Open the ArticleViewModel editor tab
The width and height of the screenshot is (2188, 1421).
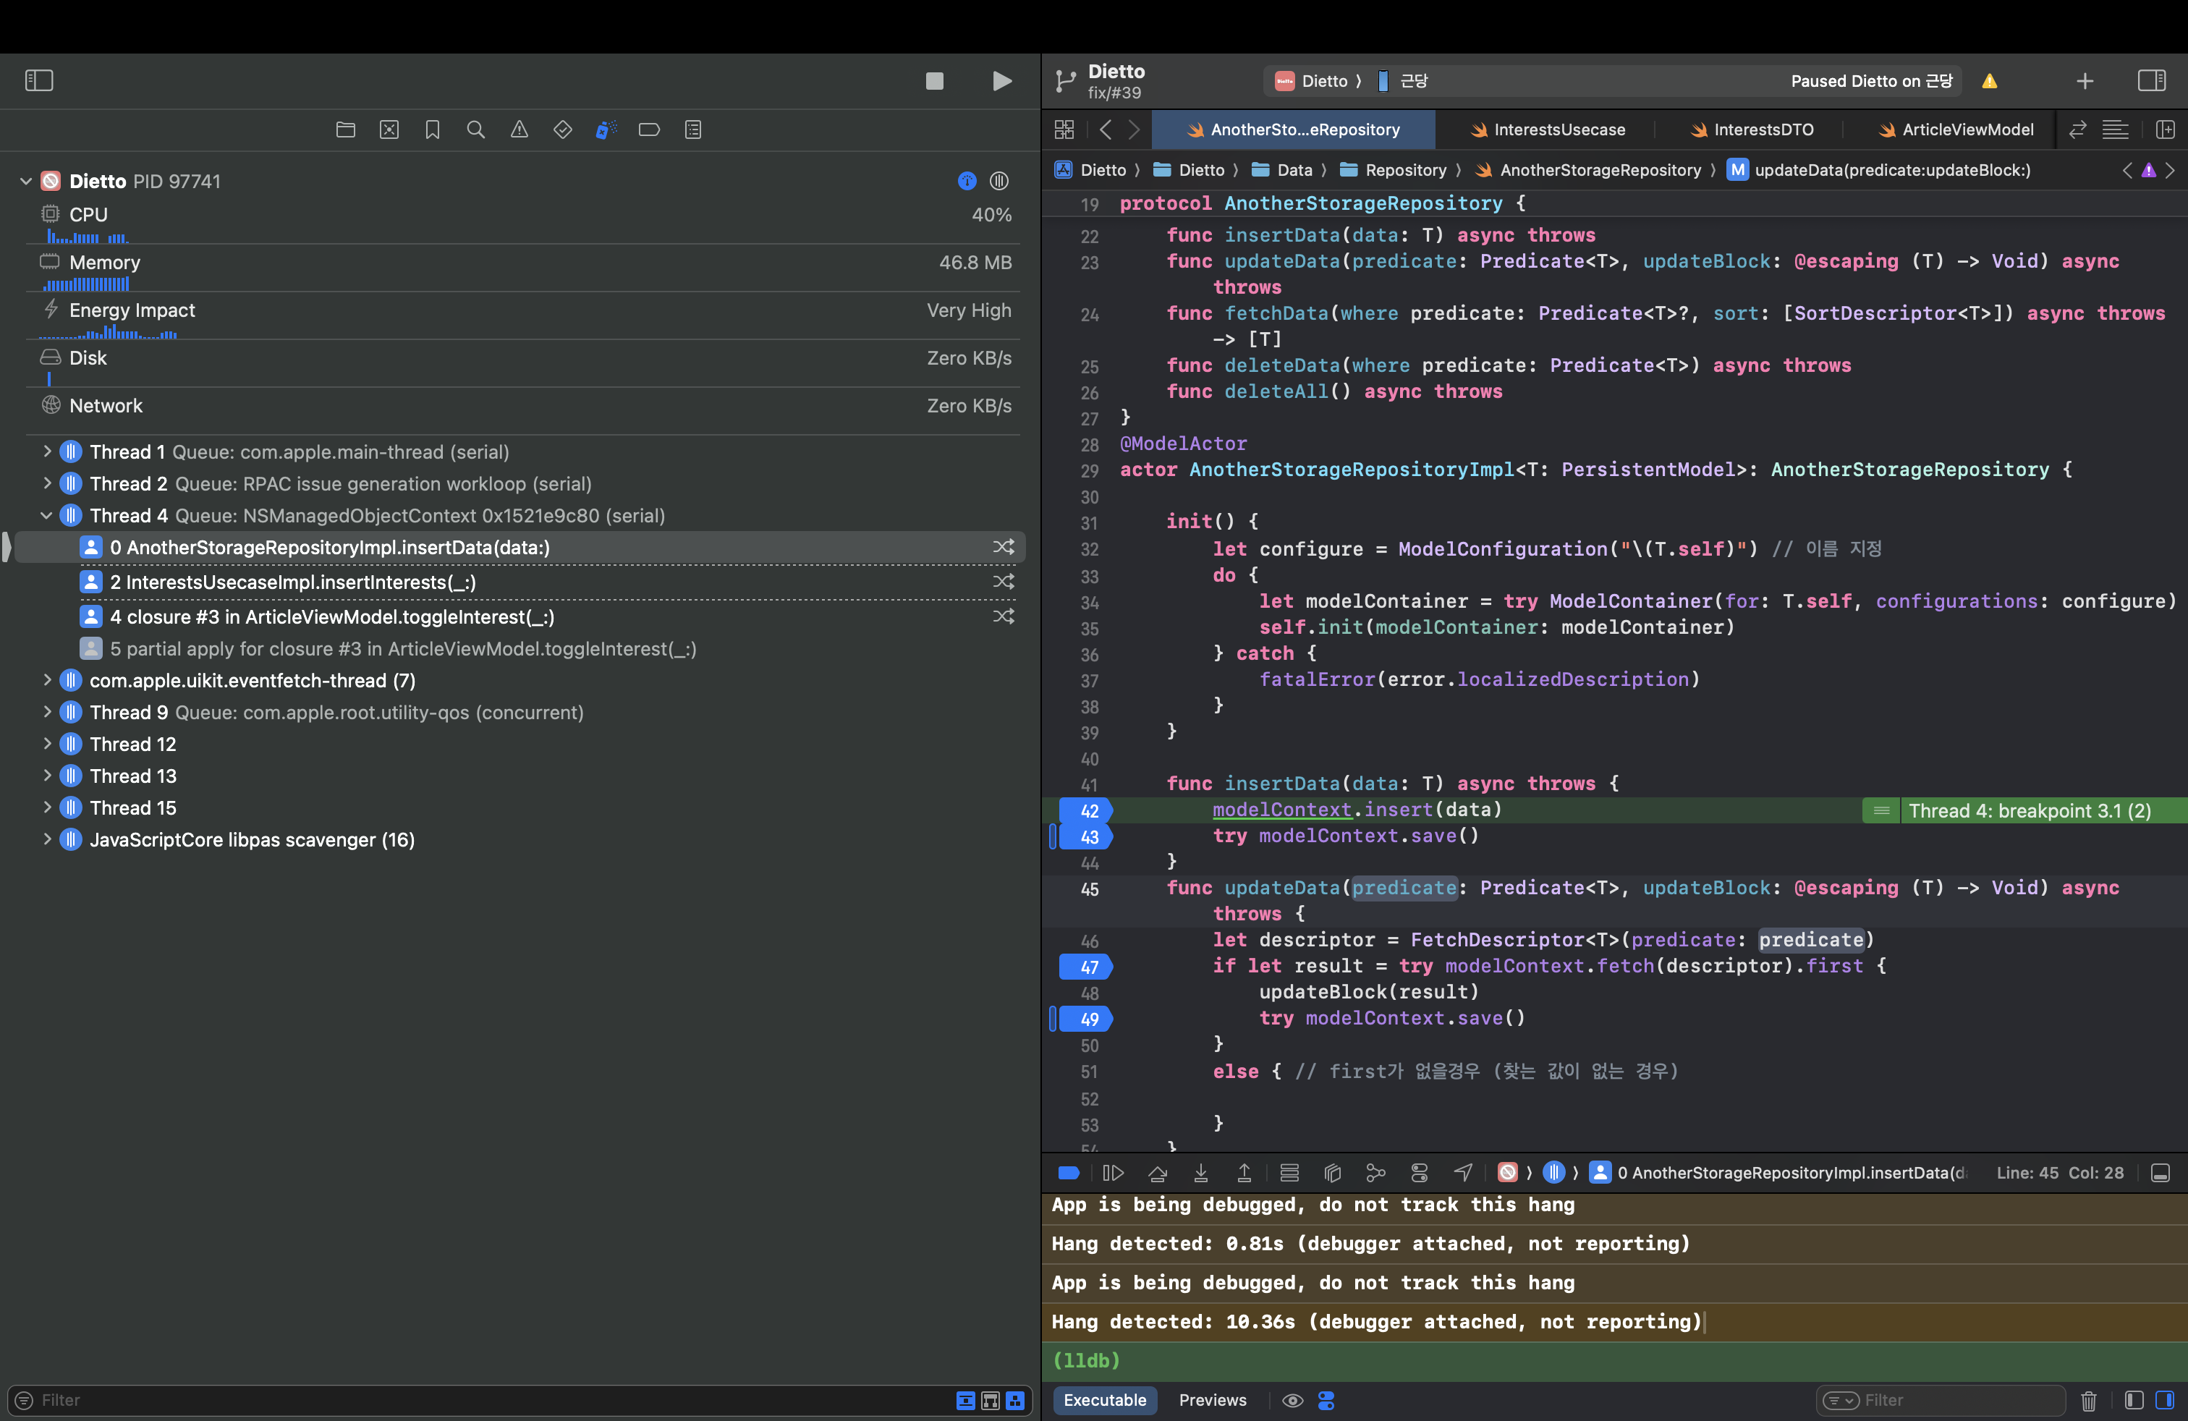click(1956, 130)
